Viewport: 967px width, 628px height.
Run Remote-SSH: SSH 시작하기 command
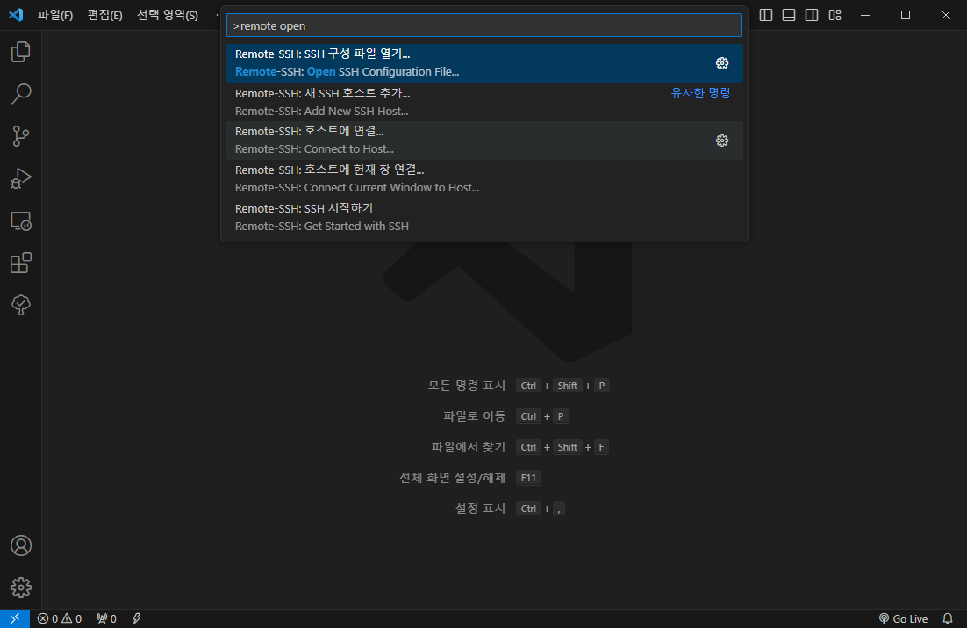click(484, 217)
